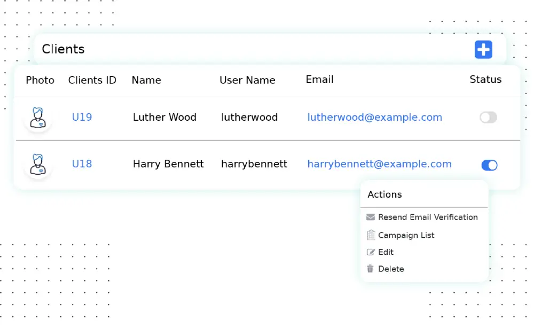Open Luther Wood's profile photo icon
The image size is (534, 328).
(38, 117)
